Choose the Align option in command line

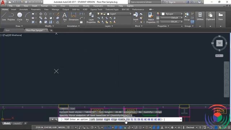114,120
